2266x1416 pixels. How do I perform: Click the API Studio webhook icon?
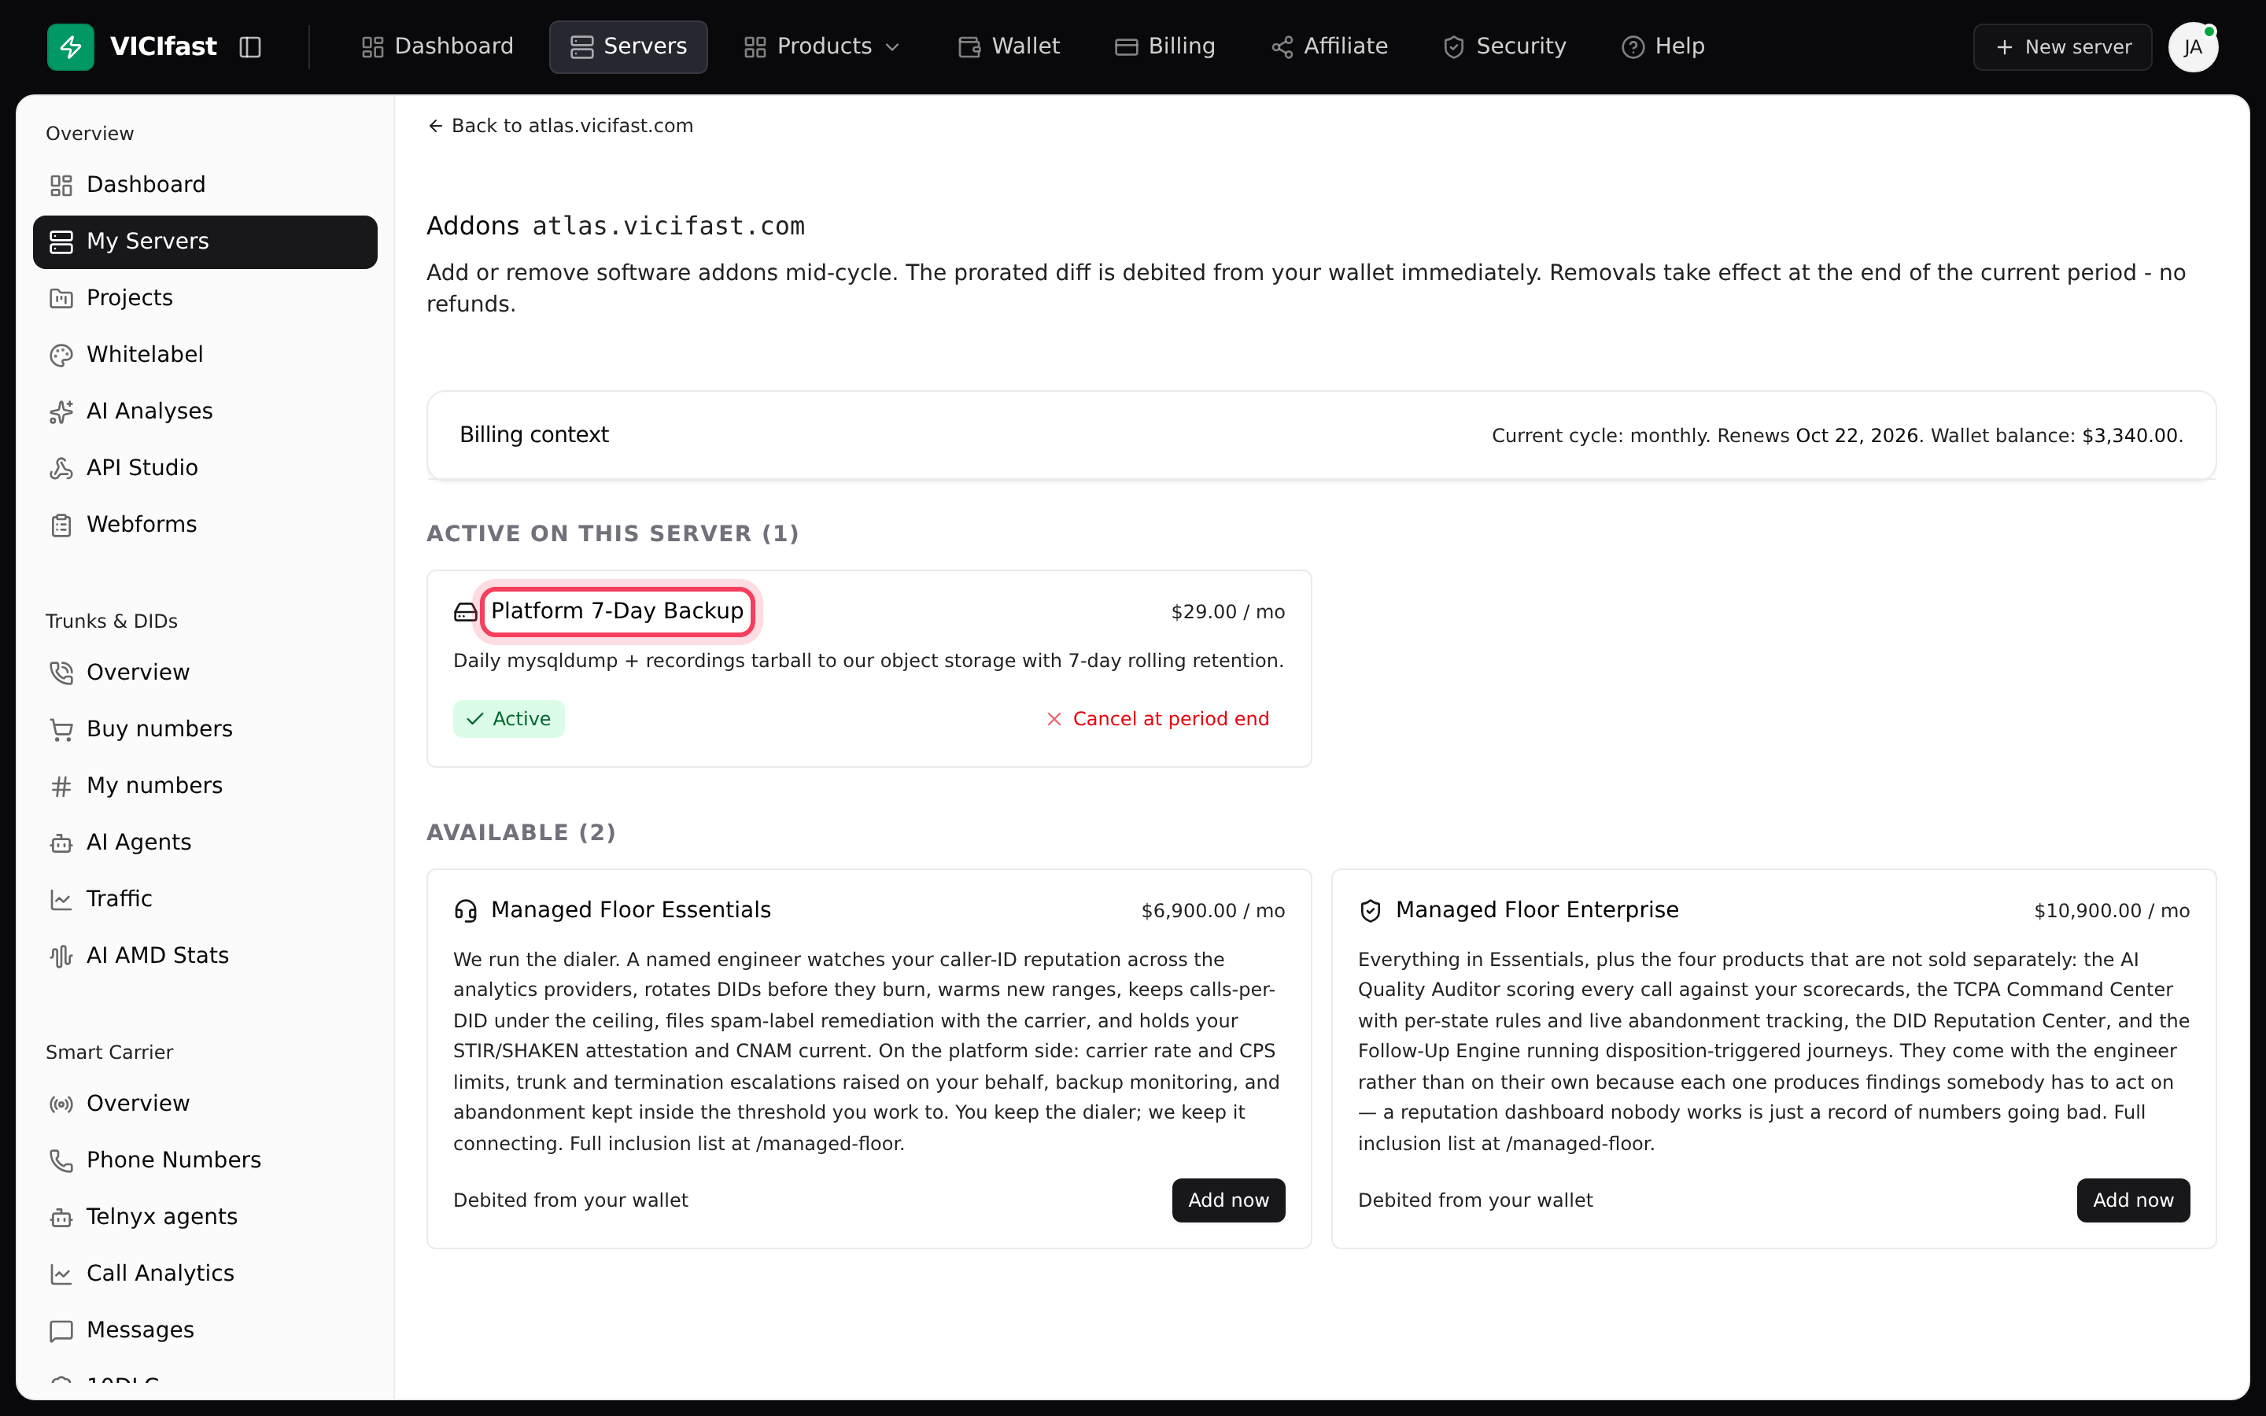click(x=61, y=468)
